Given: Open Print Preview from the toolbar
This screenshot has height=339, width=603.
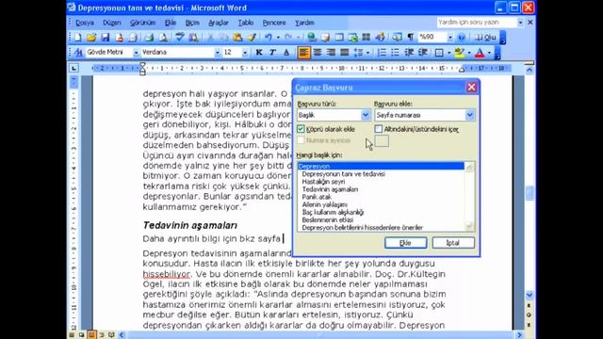Looking at the screenshot, I should 163,38.
